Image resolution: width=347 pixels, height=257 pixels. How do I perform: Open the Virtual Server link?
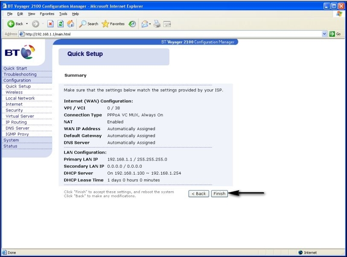20,116
